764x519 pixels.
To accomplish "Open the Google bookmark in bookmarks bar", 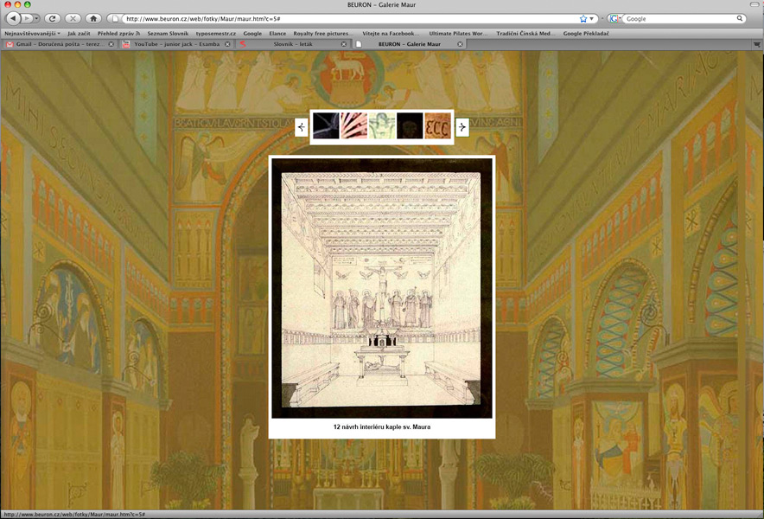I will click(x=252, y=34).
